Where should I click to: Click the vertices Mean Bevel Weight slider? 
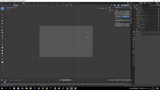point(122,20)
